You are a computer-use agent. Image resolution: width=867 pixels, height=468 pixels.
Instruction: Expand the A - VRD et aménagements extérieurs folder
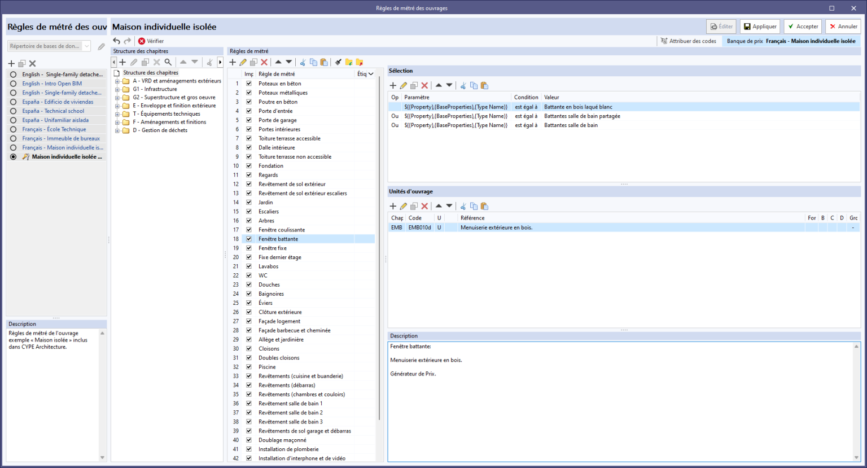[117, 81]
